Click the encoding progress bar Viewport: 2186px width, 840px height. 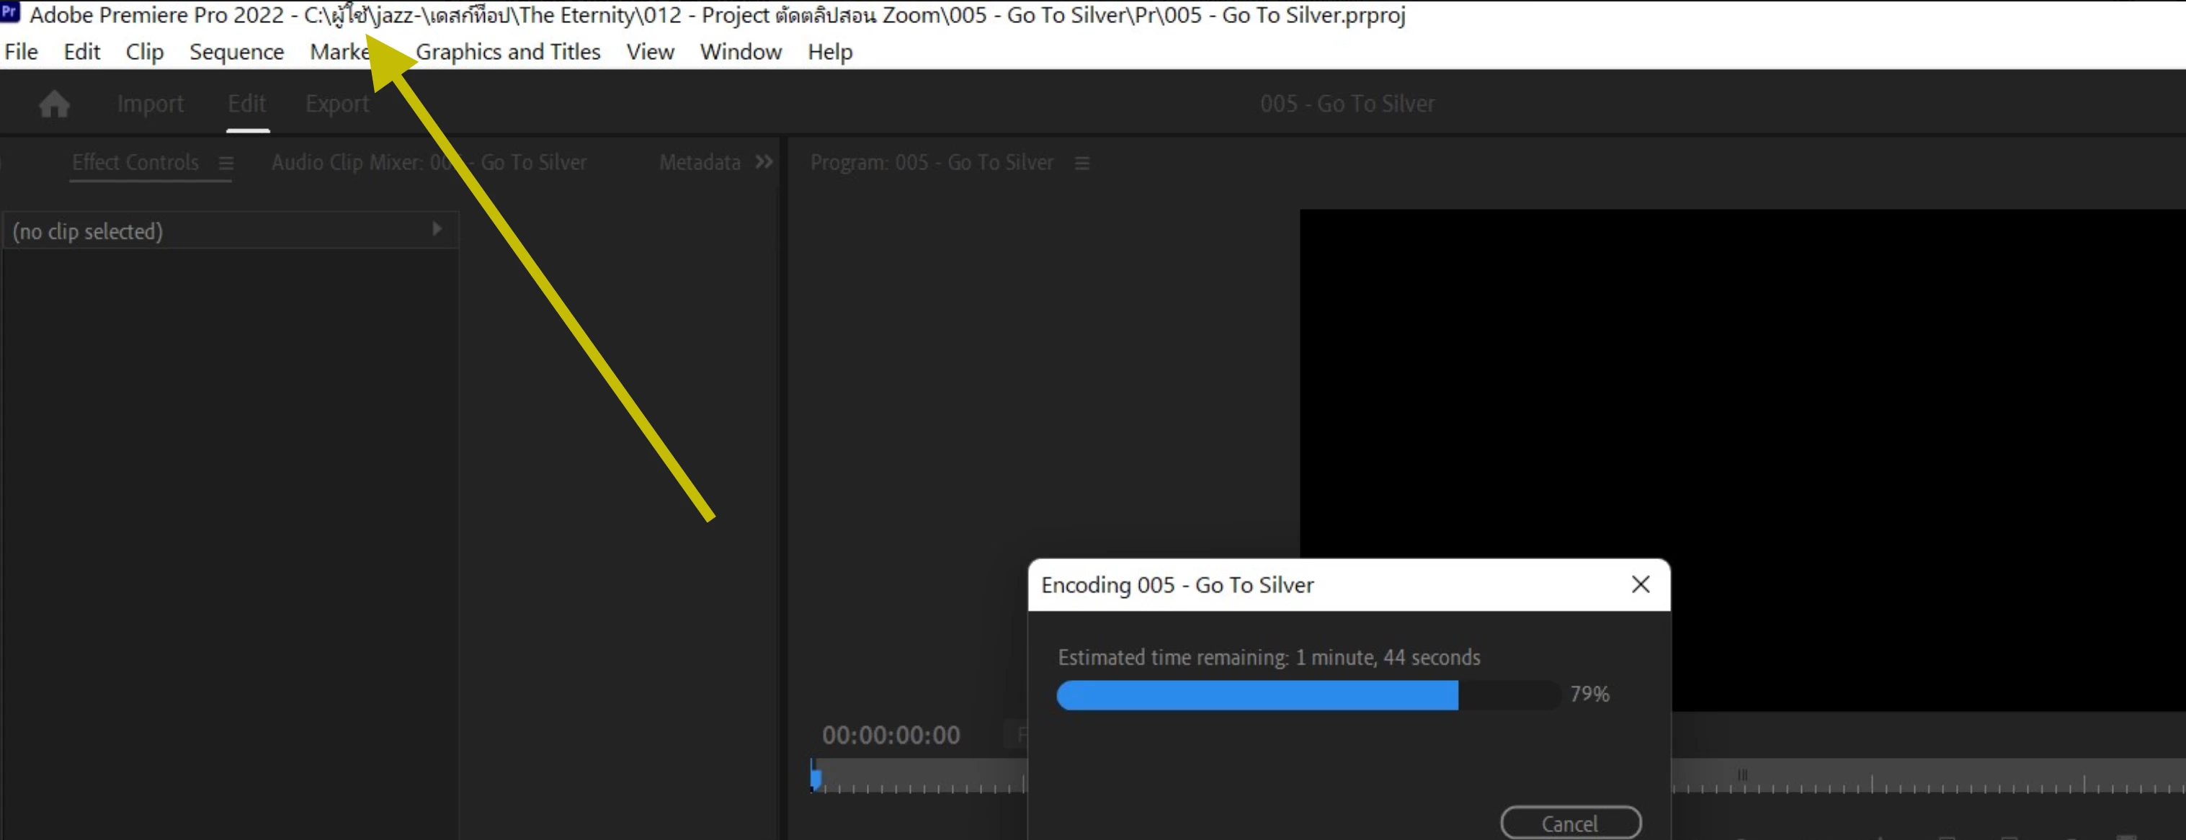coord(1307,695)
